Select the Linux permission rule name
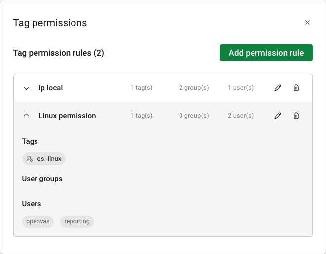326x254 pixels. pos(67,116)
